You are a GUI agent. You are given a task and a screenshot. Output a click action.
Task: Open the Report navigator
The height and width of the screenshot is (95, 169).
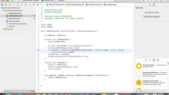pyautogui.click(x=34, y=5)
